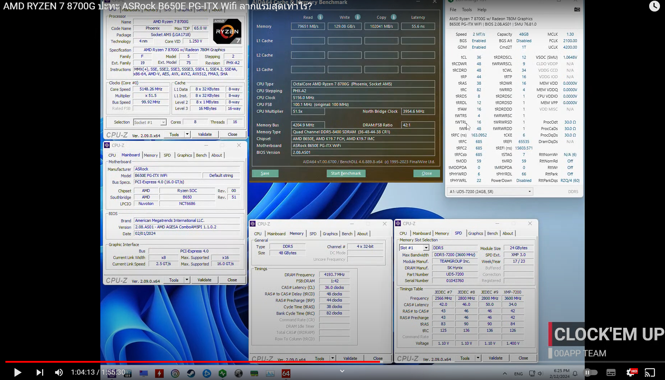This screenshot has width=665, height=380.
Task: Open the green ZenTimings taskbar icon
Action: pyautogui.click(x=223, y=374)
